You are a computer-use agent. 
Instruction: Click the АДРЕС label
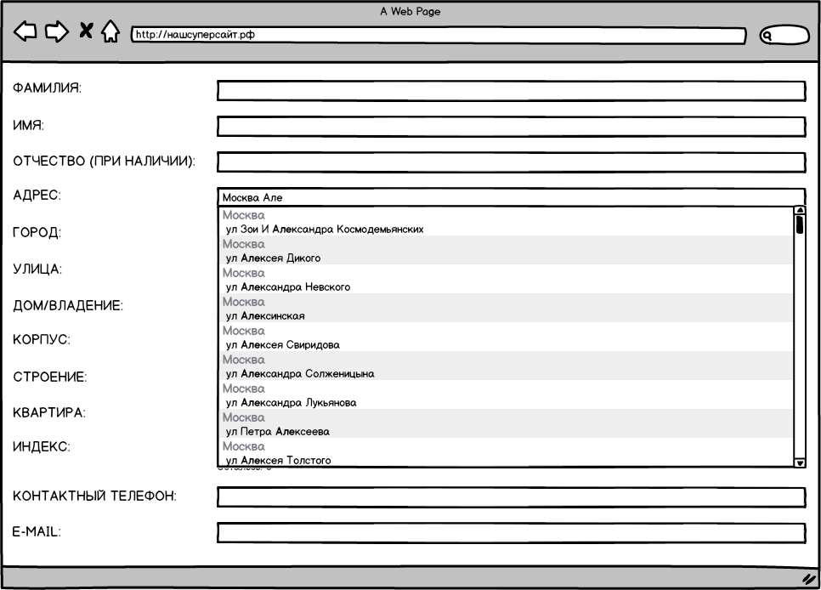(37, 196)
